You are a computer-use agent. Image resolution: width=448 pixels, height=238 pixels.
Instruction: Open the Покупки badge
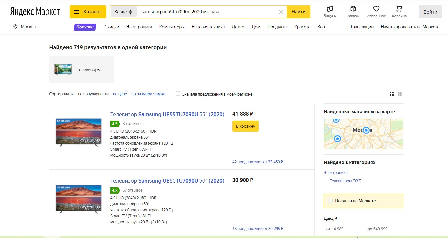[85, 27]
